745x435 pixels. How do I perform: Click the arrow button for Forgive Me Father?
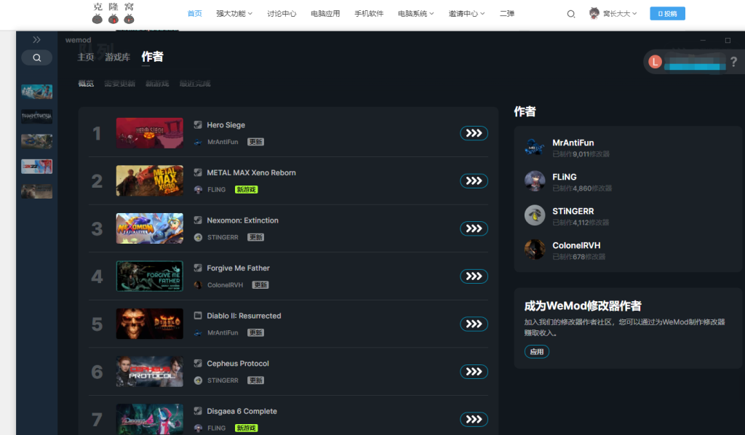[x=474, y=276]
